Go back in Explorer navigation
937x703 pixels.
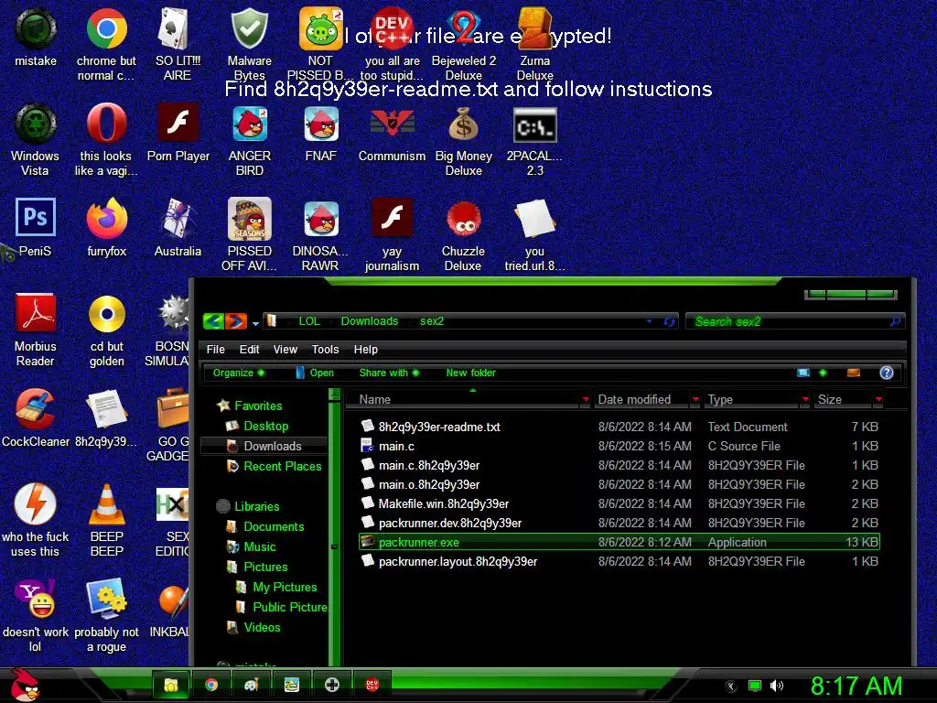[213, 321]
